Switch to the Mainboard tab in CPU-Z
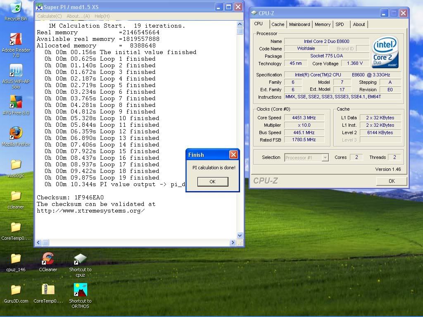Image resolution: width=423 pixels, height=317 pixels. [x=299, y=24]
